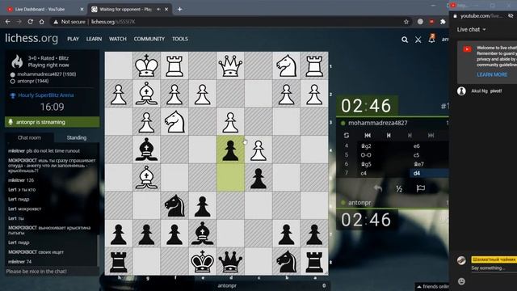This screenshot has width=517, height=291.
Task: Open the extensions puzzle piece icon
Action: 443,22
